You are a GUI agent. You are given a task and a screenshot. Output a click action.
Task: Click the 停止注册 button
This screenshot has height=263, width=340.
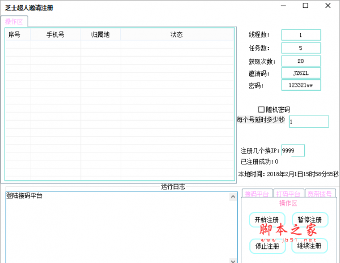pyautogui.click(x=267, y=246)
